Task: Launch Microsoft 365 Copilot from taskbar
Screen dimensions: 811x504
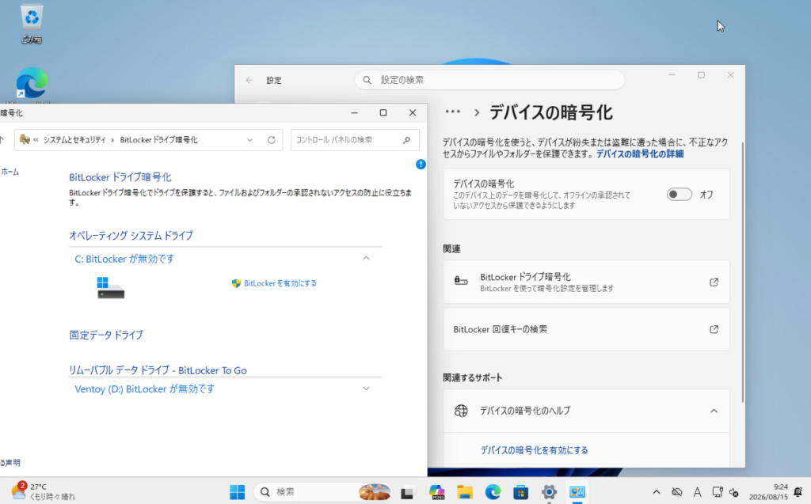Action: click(436, 492)
